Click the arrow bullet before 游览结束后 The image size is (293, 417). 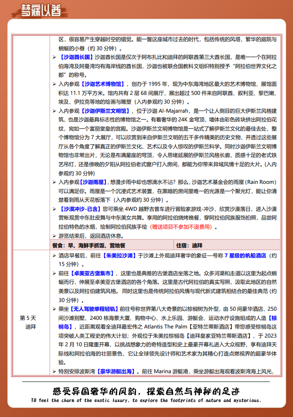coord(54,236)
